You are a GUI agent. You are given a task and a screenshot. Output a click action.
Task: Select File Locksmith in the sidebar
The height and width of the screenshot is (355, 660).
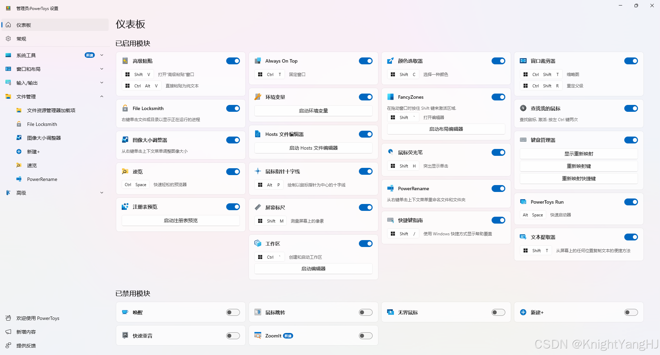tap(55, 124)
